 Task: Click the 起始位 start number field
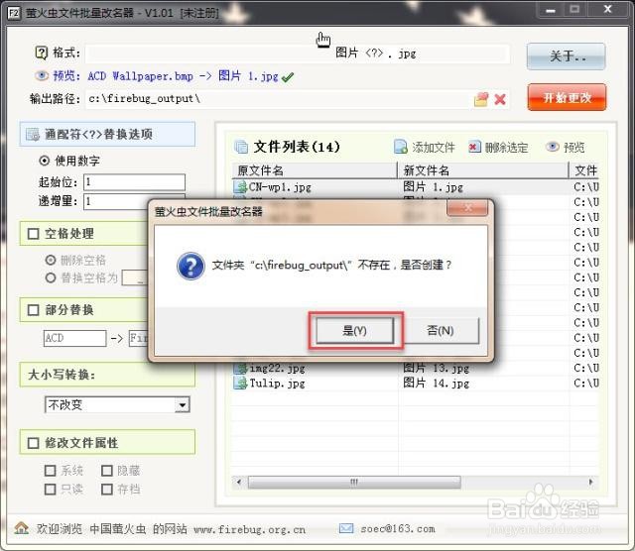(x=135, y=182)
